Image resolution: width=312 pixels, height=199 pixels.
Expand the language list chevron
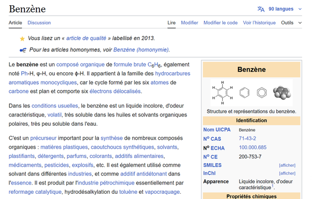click(x=300, y=9)
